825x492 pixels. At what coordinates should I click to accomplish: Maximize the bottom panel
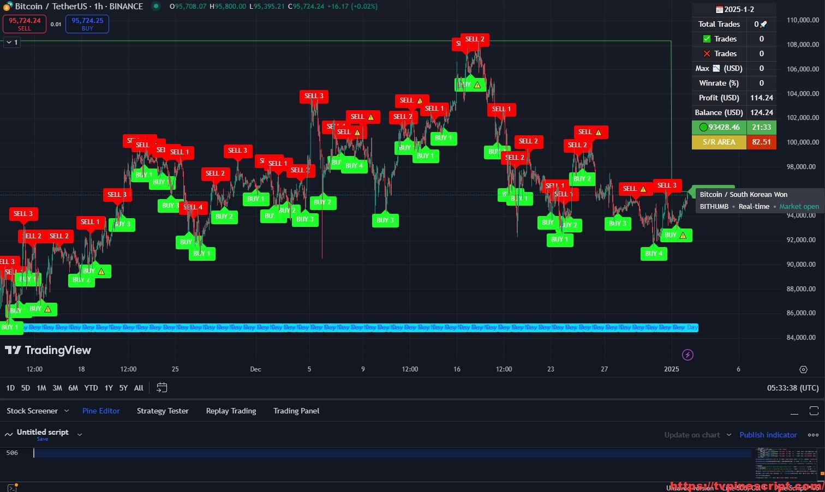click(x=814, y=411)
